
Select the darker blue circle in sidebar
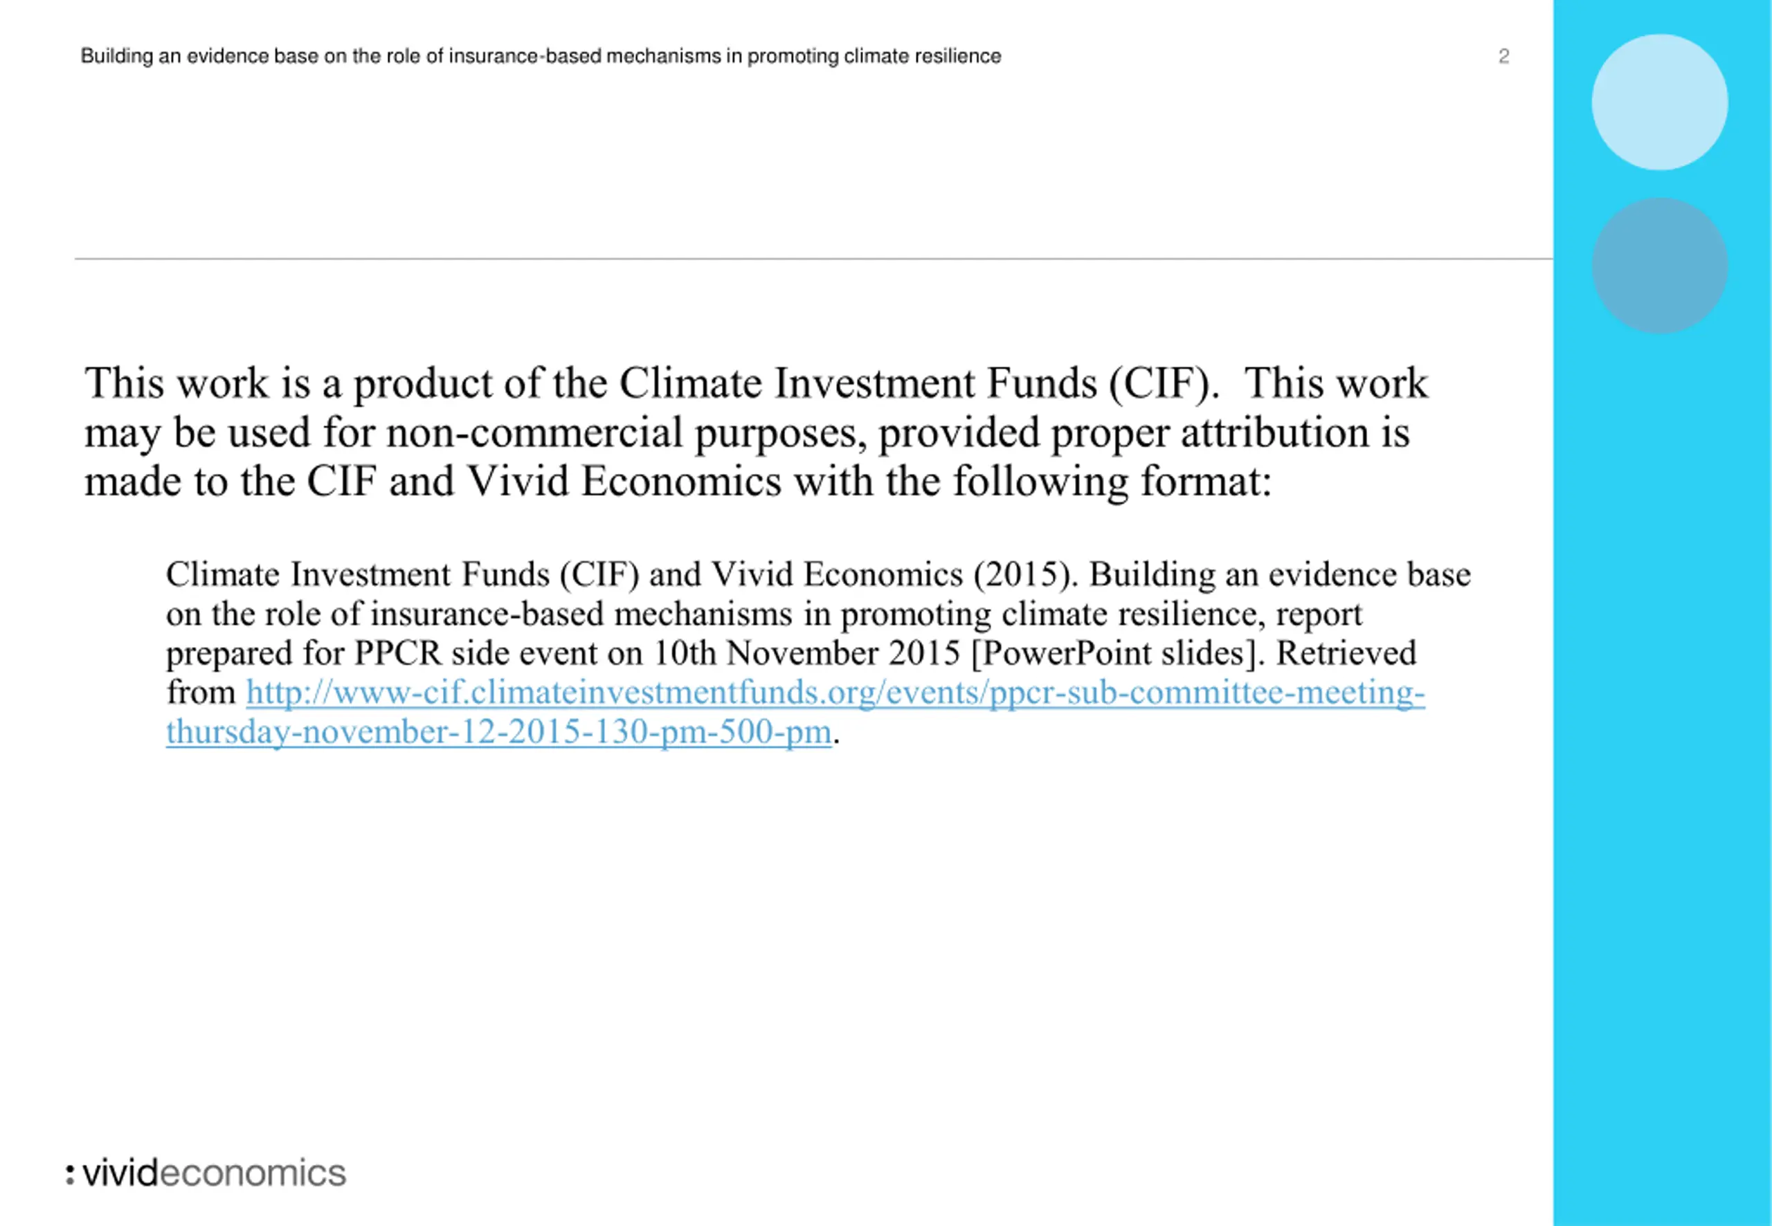click(1660, 266)
